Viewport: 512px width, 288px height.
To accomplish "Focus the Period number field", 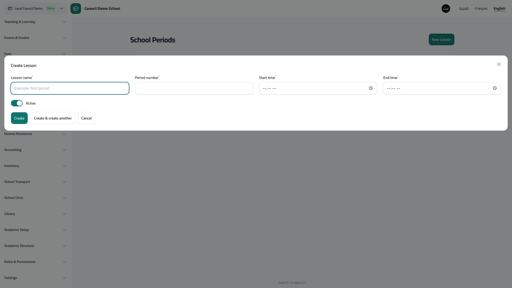I will coord(194,88).
